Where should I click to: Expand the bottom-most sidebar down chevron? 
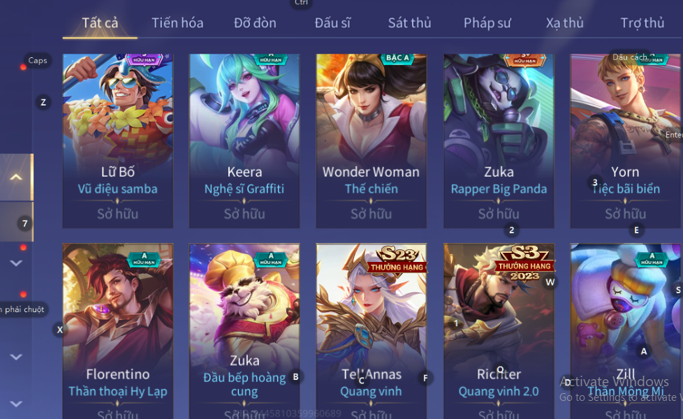[x=16, y=404]
